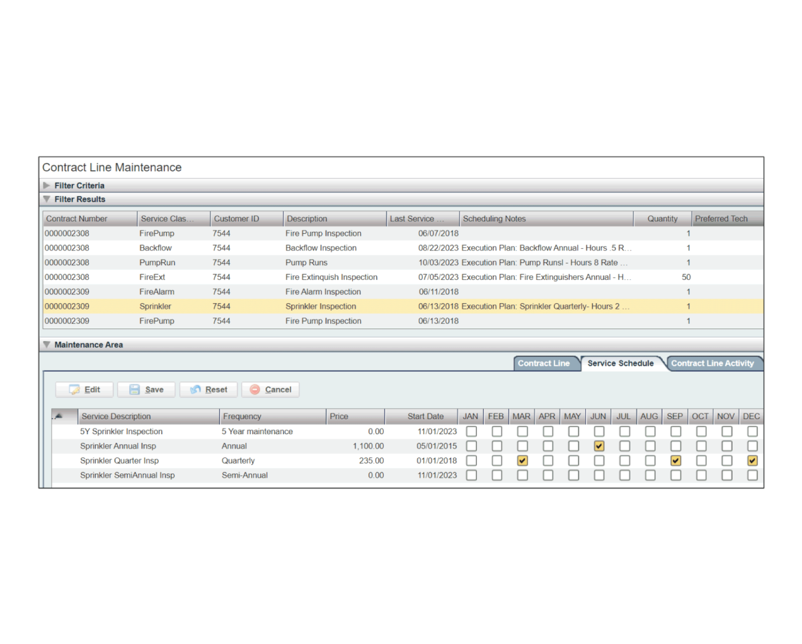The width and height of the screenshot is (802, 644).
Task: Click the red Cancel icon
Action: (255, 390)
